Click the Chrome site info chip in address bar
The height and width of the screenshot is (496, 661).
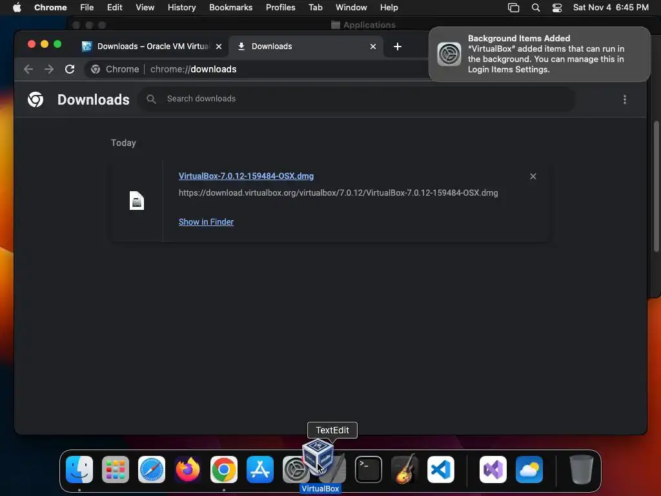pyautogui.click(x=116, y=69)
